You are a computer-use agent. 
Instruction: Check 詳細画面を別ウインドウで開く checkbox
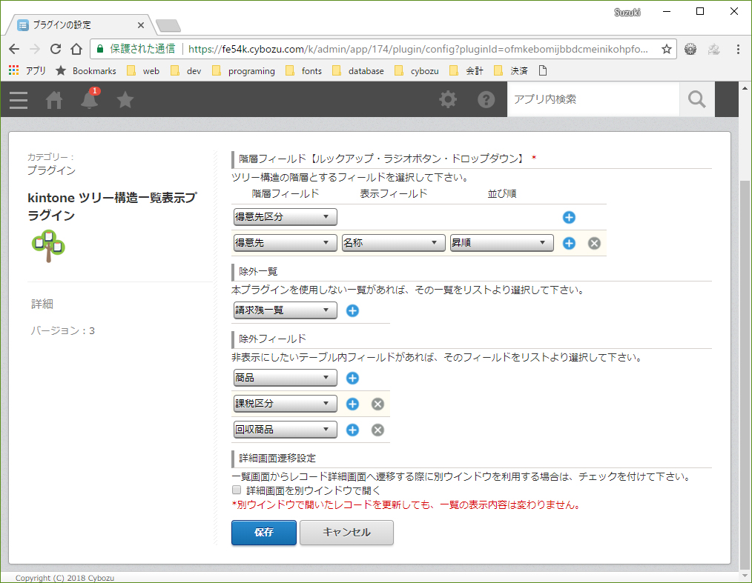237,490
